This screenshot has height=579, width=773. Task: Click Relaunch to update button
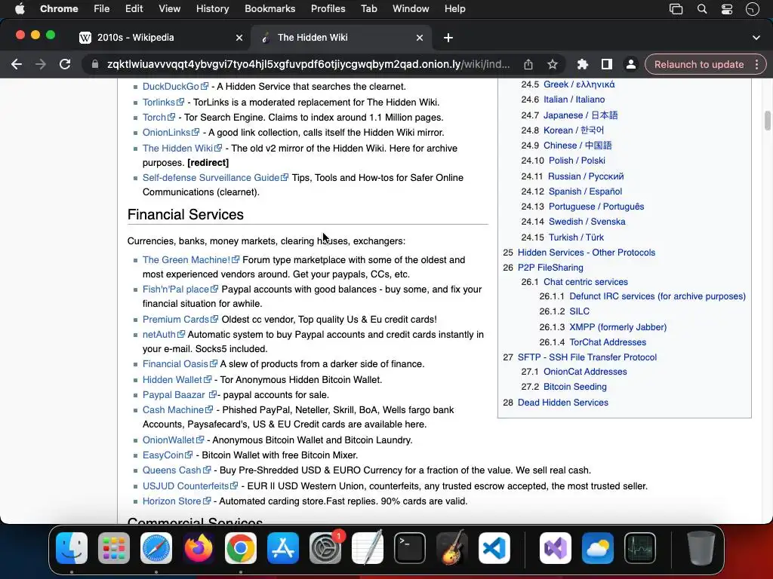[x=698, y=65]
